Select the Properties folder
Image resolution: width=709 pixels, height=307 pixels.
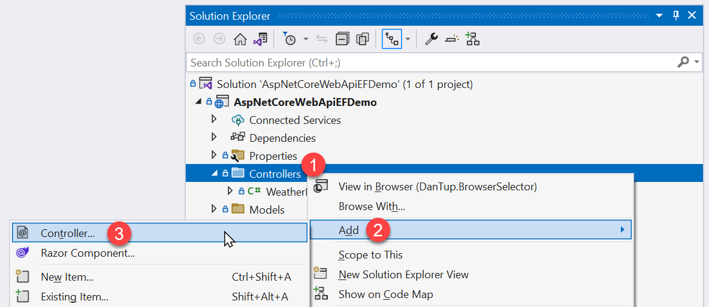pos(273,156)
